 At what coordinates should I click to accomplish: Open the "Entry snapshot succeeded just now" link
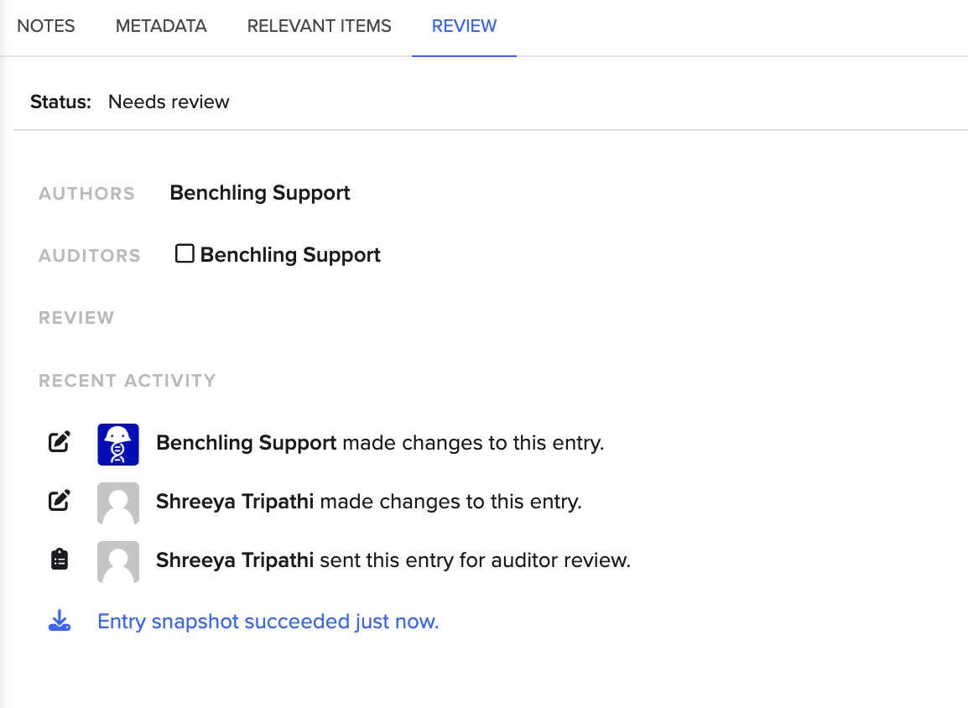(268, 622)
